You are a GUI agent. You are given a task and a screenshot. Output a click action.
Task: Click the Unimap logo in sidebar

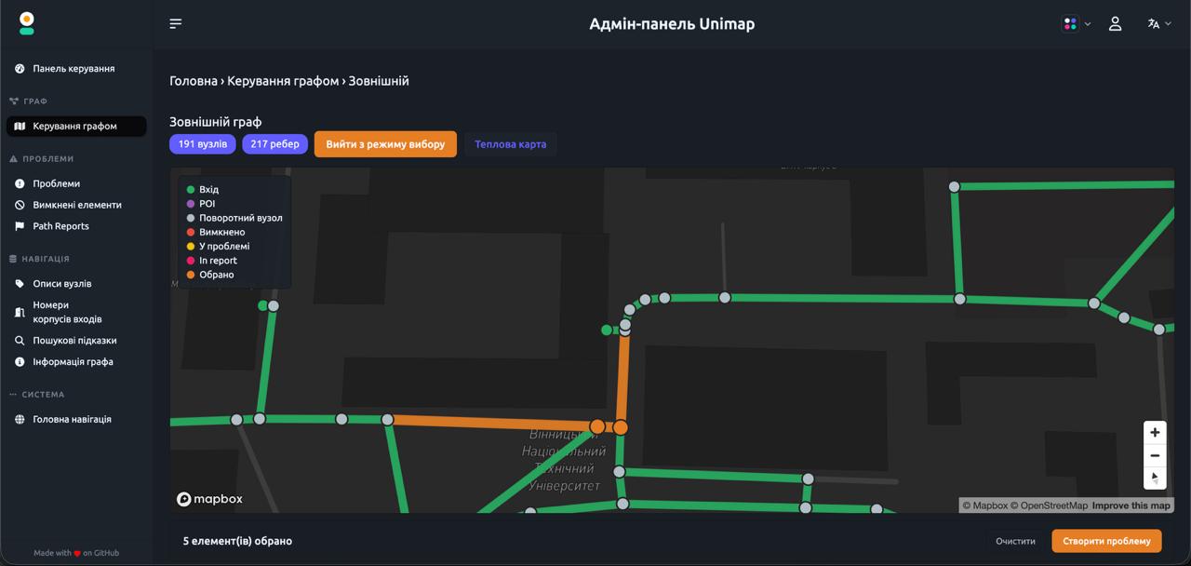[27, 24]
